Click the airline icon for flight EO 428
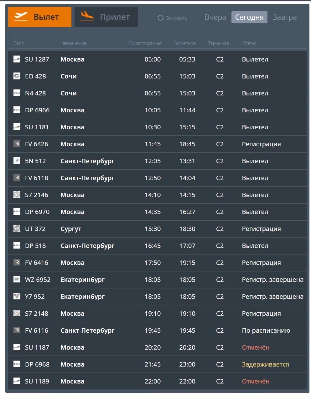 pos(17,76)
